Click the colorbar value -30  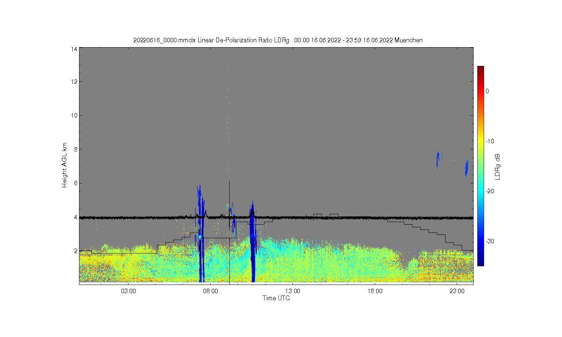point(490,241)
